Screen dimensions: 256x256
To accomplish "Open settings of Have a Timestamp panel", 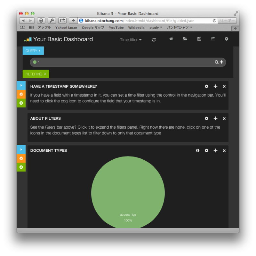I will (206, 86).
